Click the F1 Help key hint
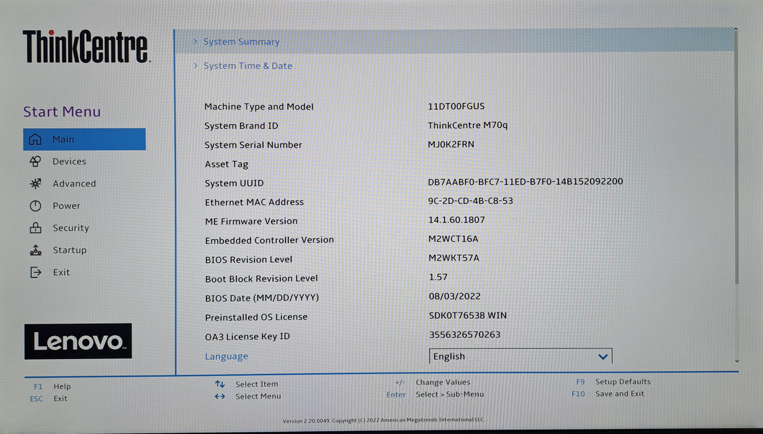 tap(52, 386)
